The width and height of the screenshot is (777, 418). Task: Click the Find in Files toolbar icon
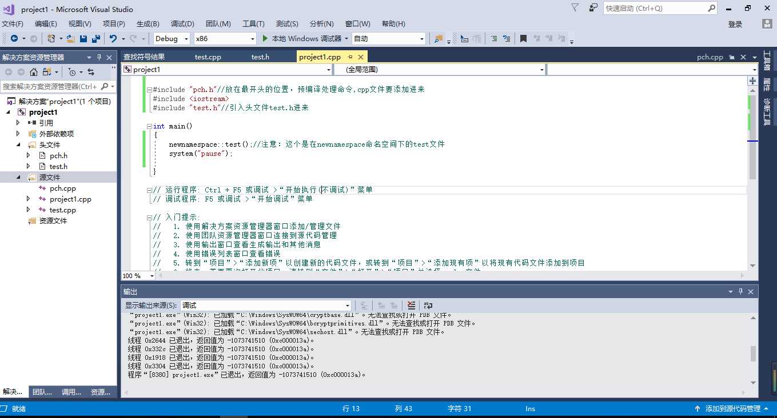[439, 38]
